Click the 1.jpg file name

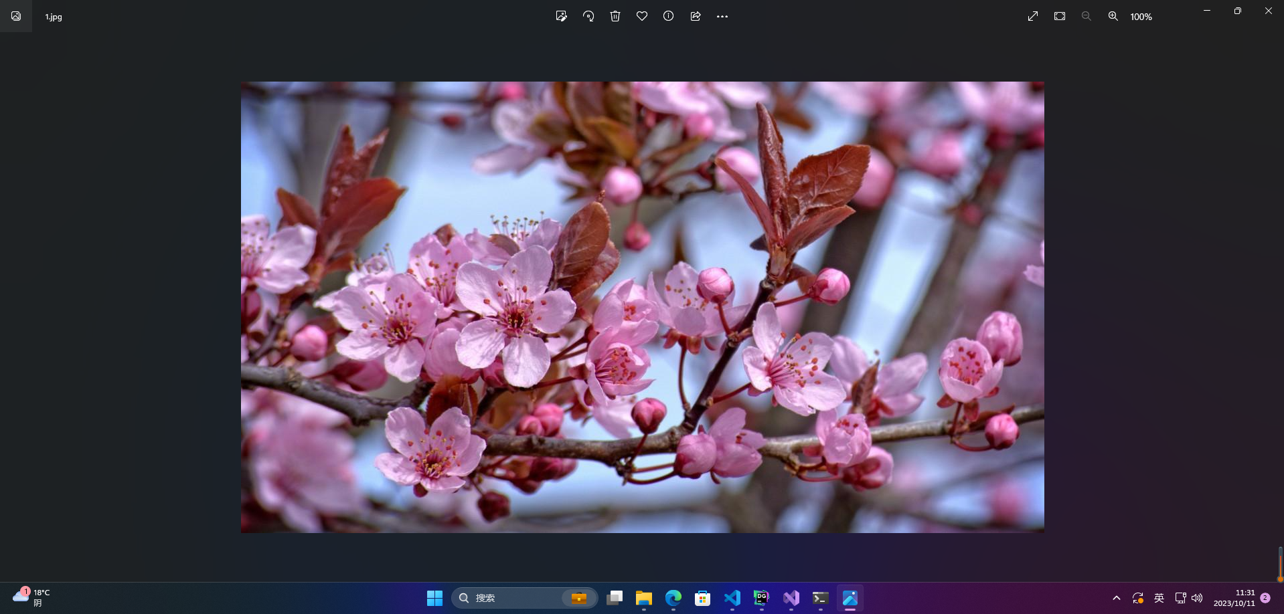[54, 17]
